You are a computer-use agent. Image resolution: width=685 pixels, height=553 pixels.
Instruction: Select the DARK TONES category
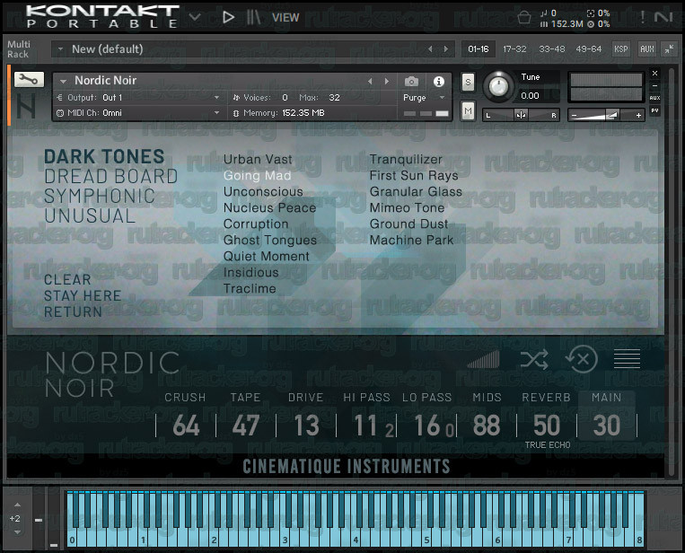[x=104, y=156]
